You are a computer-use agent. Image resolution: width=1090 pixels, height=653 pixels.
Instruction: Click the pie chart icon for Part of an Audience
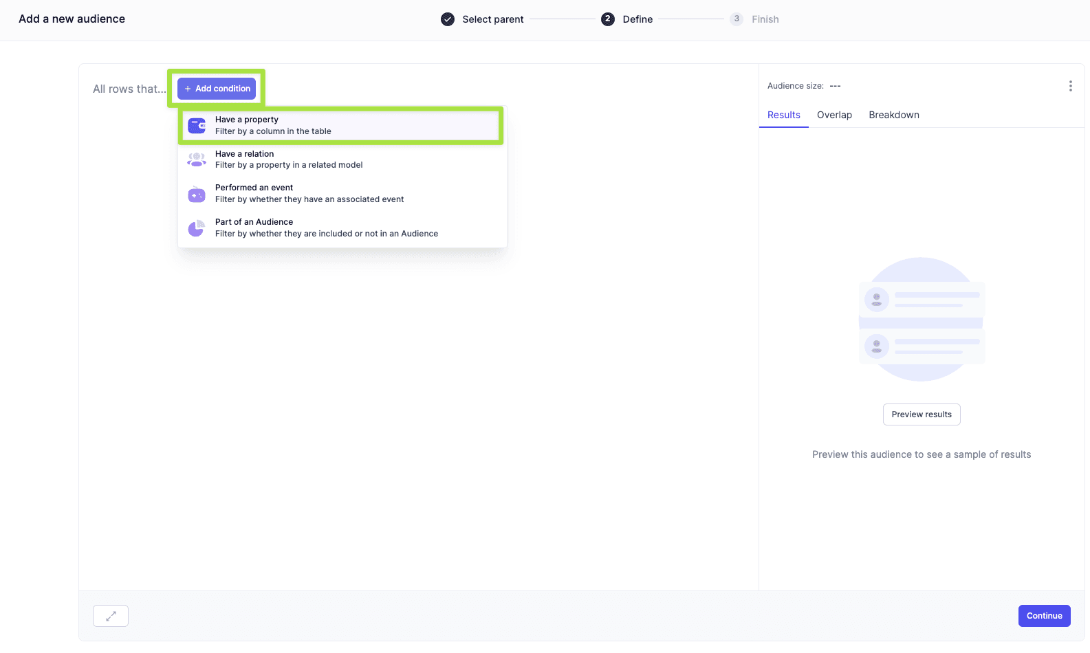[x=197, y=228]
